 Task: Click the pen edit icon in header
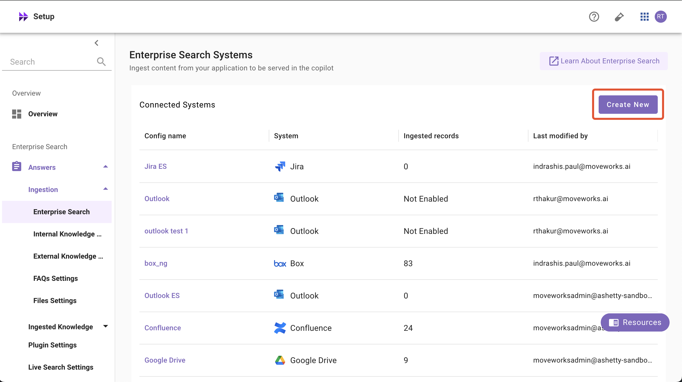619,17
